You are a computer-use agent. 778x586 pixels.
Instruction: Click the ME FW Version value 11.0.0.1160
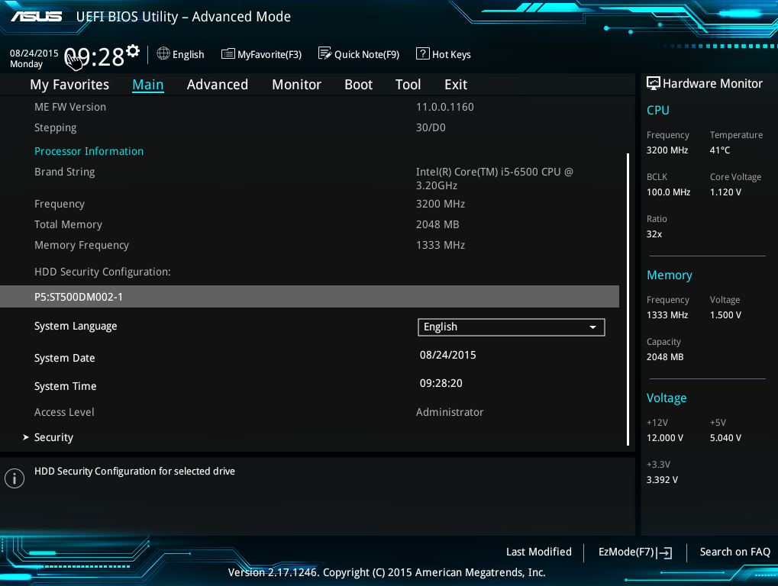pos(444,107)
